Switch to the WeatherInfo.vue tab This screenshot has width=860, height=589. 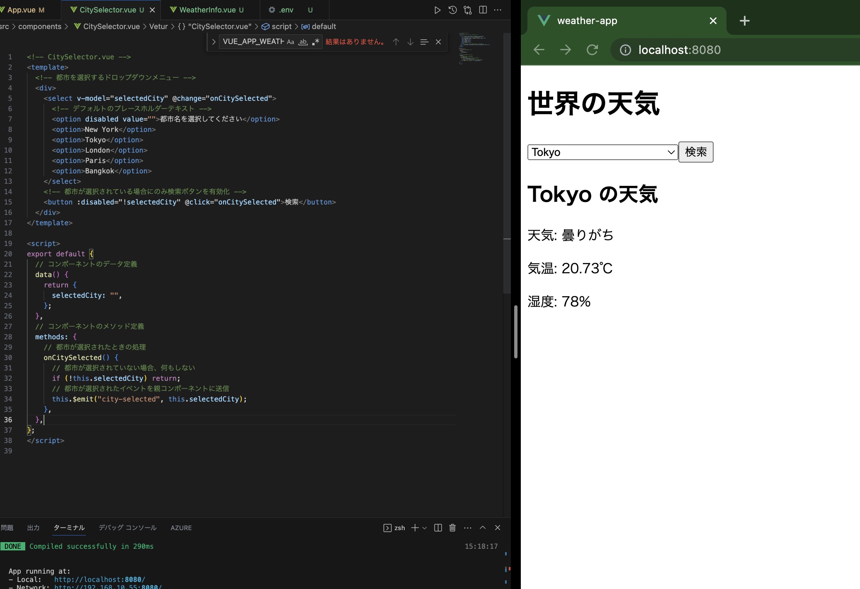click(207, 10)
